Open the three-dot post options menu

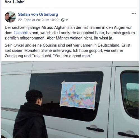134,14
